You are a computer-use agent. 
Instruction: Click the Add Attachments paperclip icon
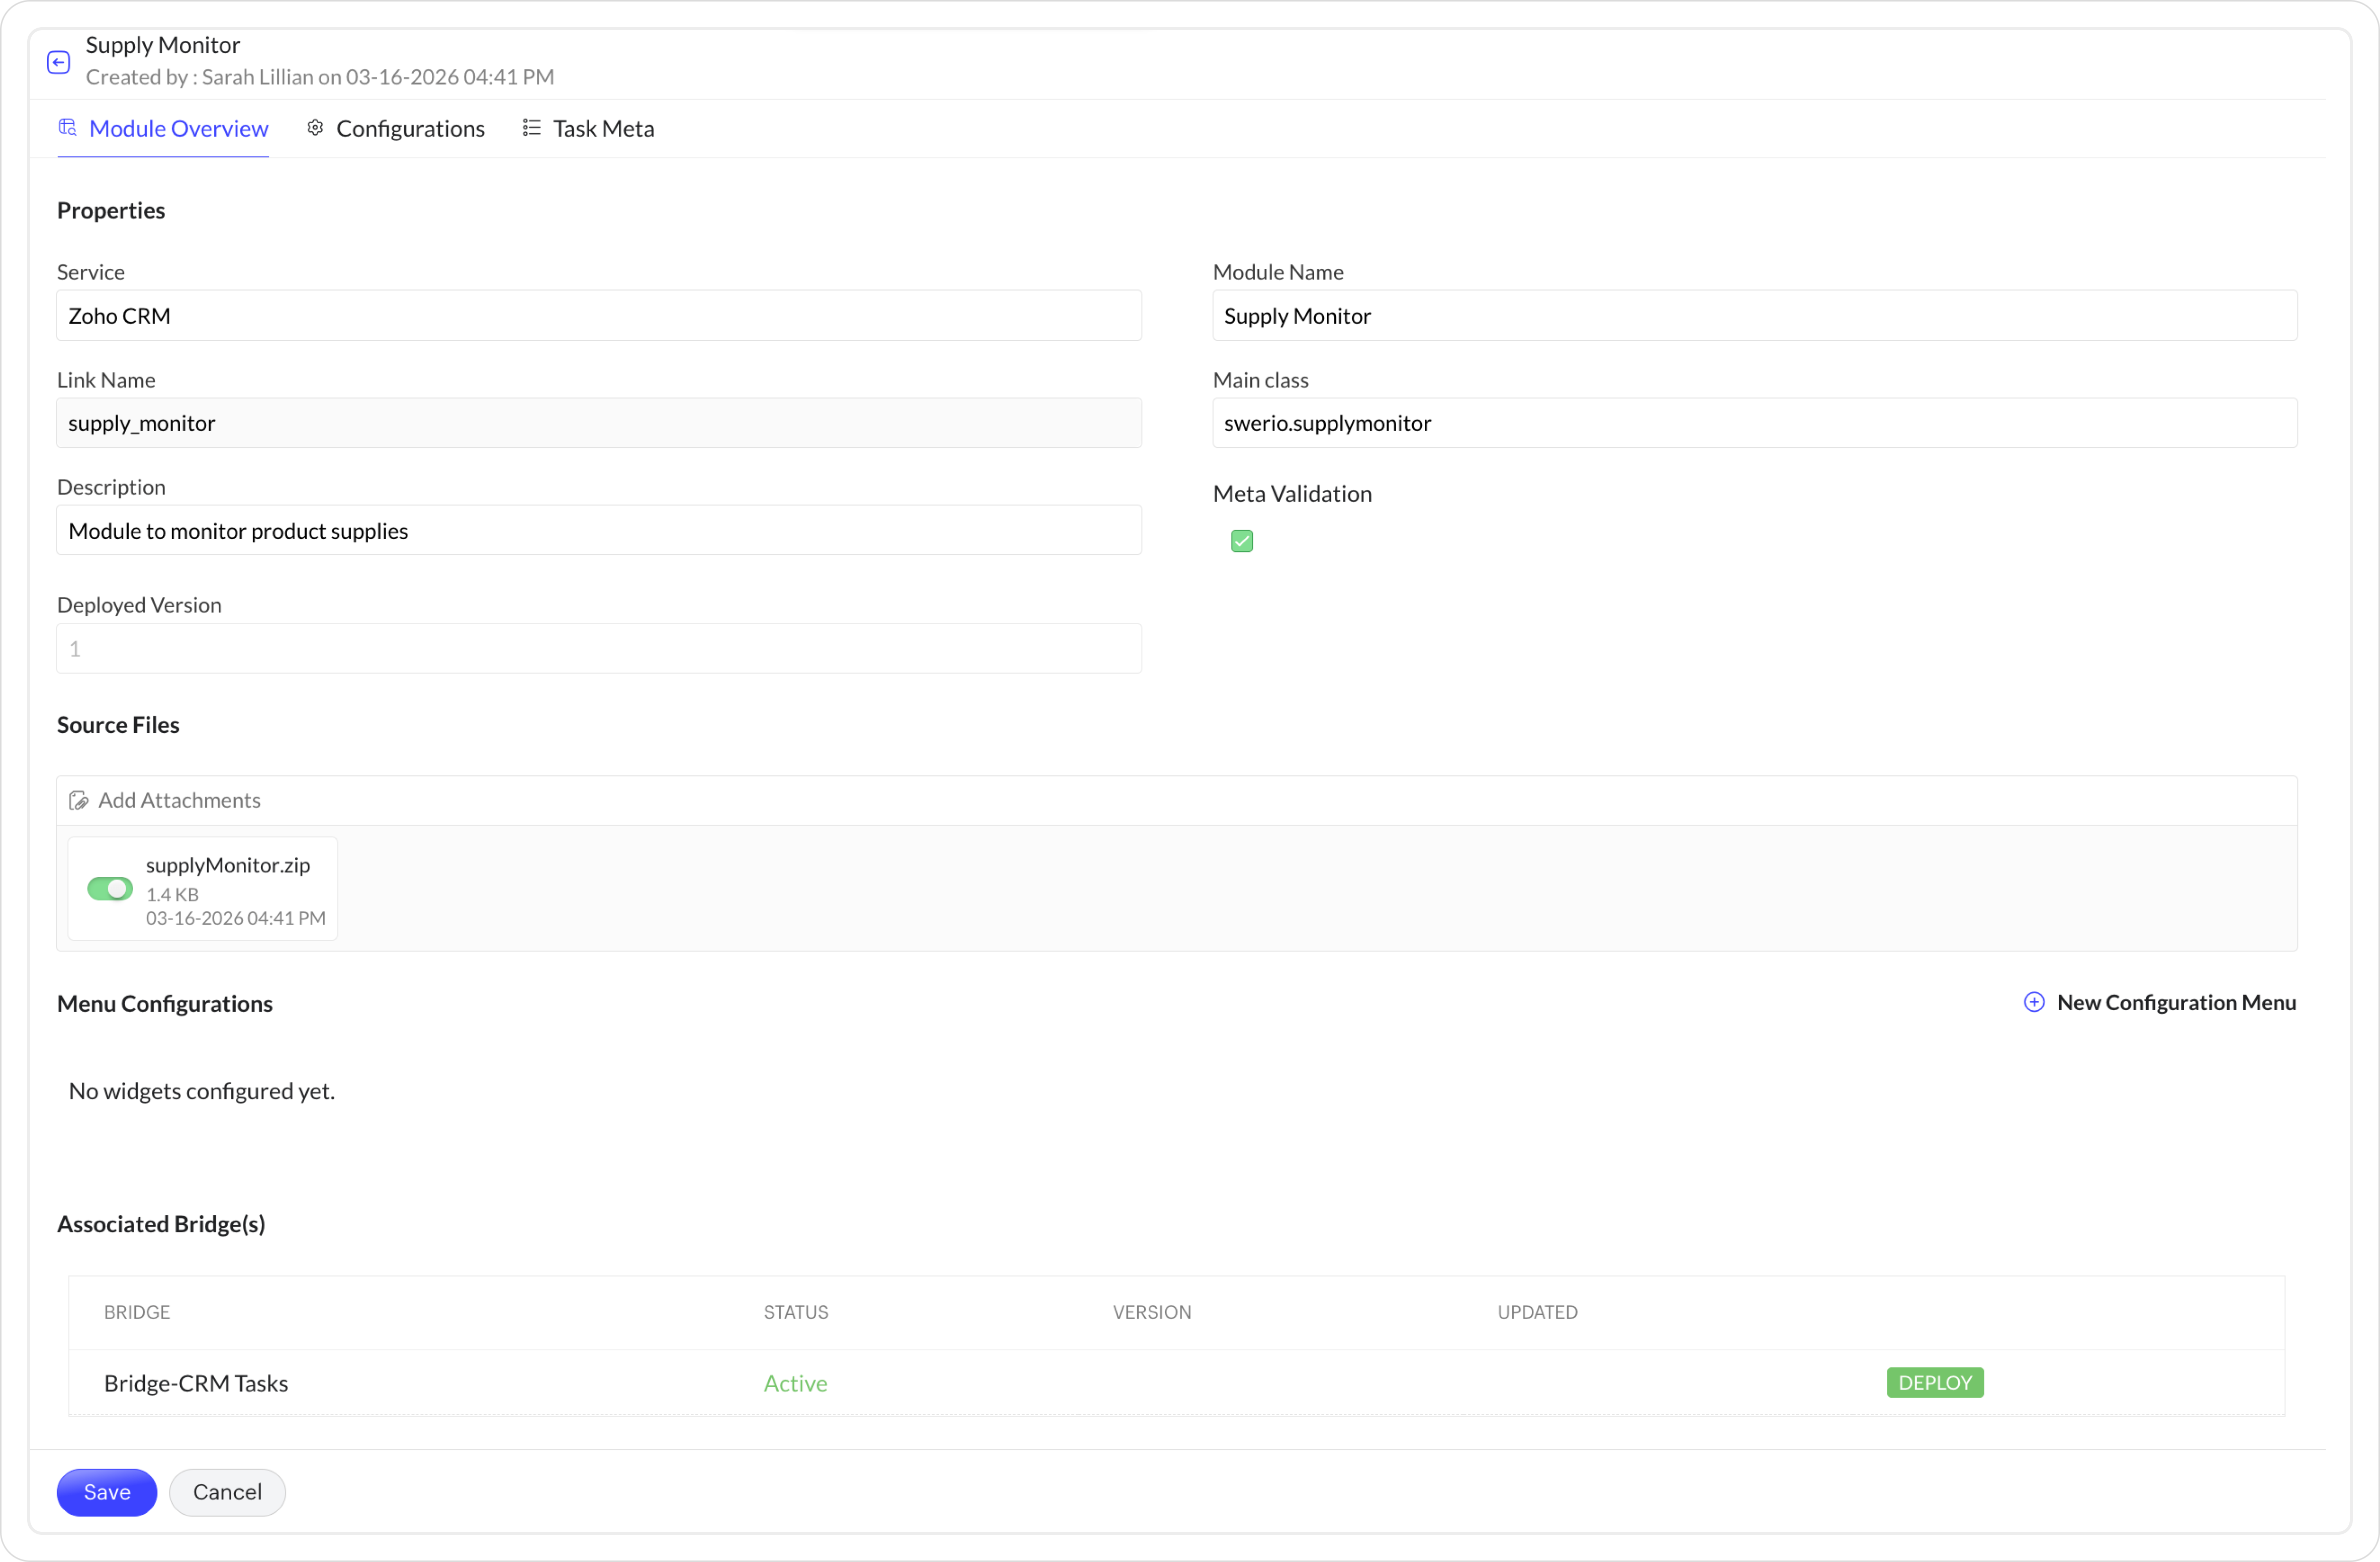pyautogui.click(x=79, y=801)
